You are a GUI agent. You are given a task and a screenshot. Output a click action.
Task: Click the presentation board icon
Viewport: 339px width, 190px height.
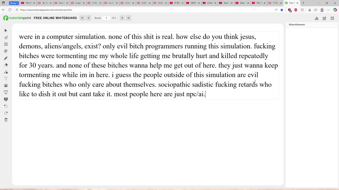pos(6,92)
